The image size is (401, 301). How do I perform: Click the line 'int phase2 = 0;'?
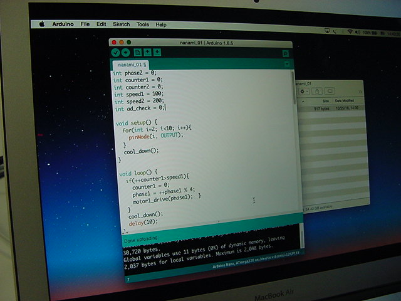(135, 73)
